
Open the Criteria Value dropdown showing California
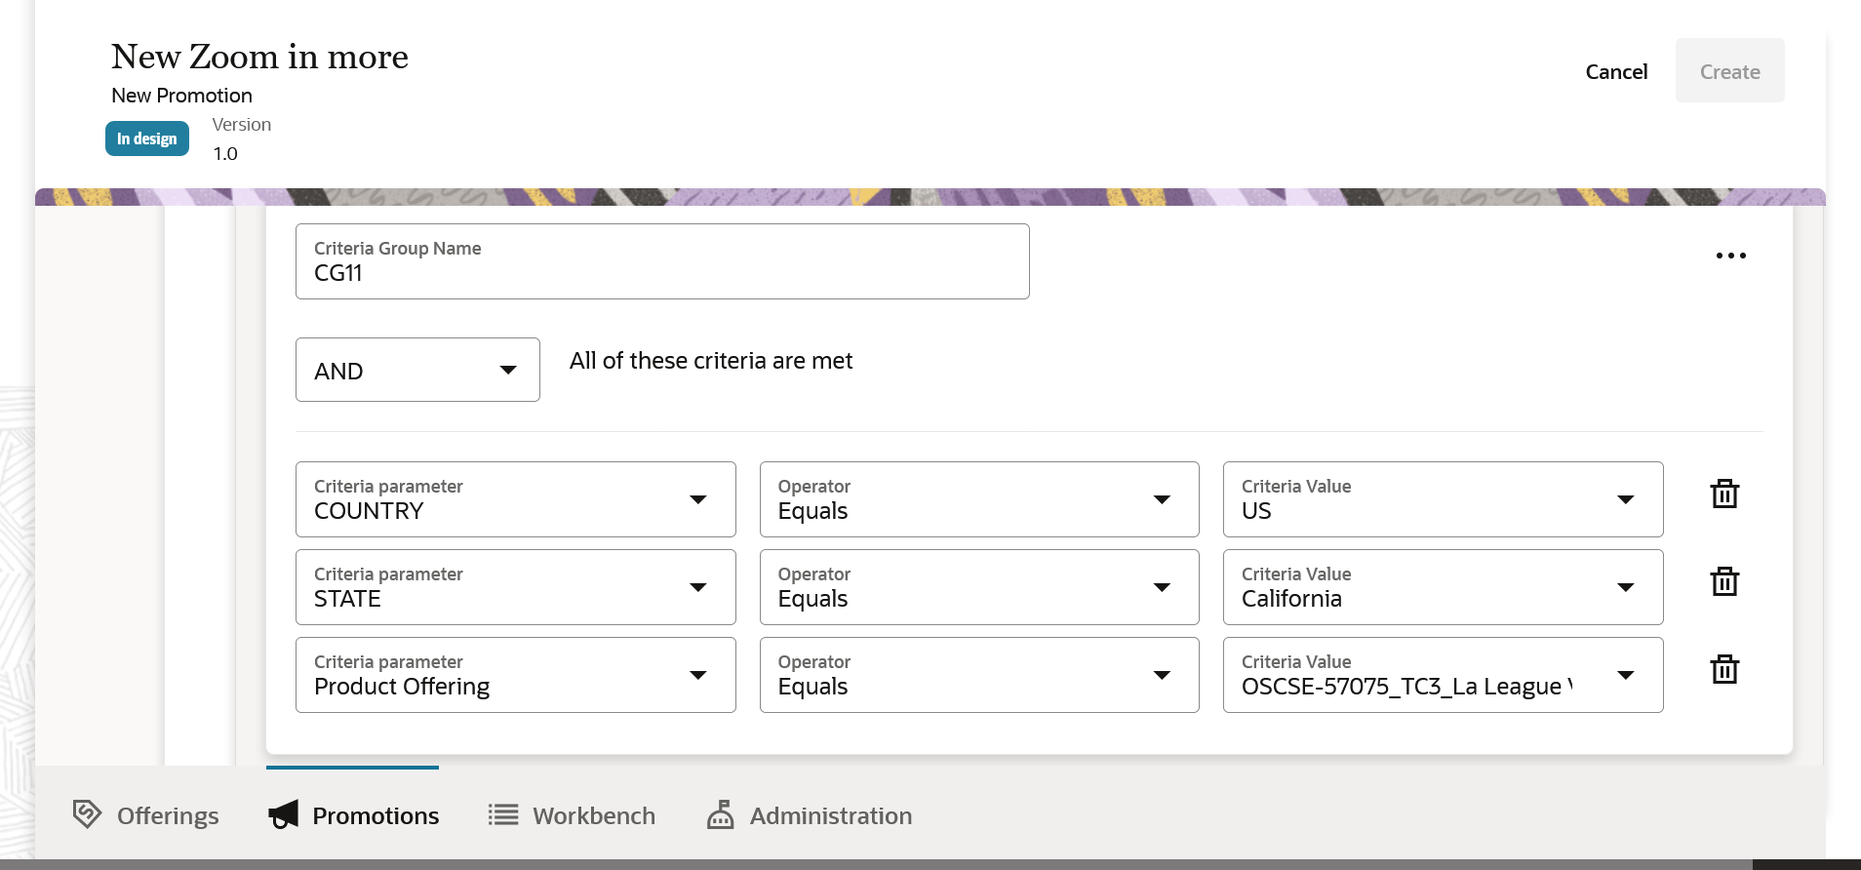pyautogui.click(x=1625, y=587)
